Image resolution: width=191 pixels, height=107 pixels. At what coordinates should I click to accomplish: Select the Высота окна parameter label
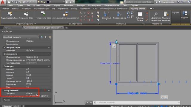pyautogui.click(x=110, y=63)
